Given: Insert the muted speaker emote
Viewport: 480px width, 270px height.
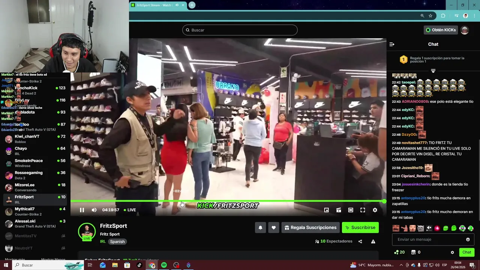Looking at the screenshot, I should pyautogui.click(x=429, y=228).
